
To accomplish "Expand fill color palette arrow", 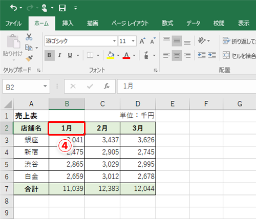I will (118, 55).
